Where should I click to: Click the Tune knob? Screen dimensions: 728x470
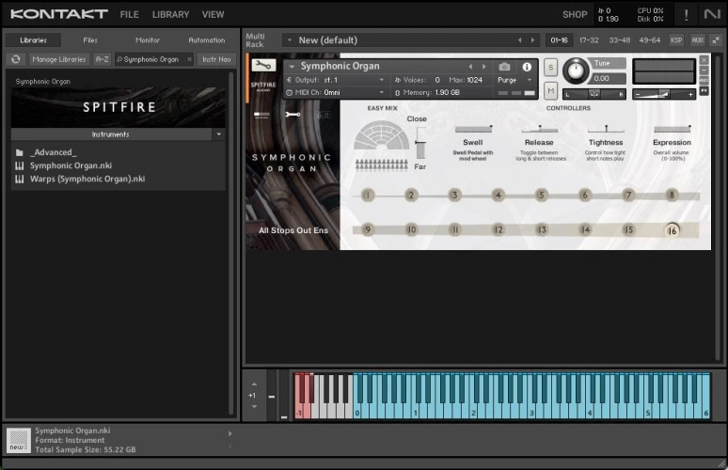click(575, 70)
